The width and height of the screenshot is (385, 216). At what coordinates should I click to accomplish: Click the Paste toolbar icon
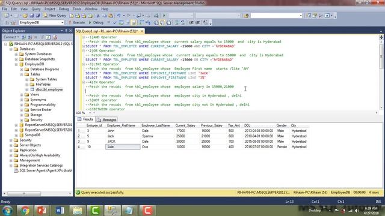[111, 16]
